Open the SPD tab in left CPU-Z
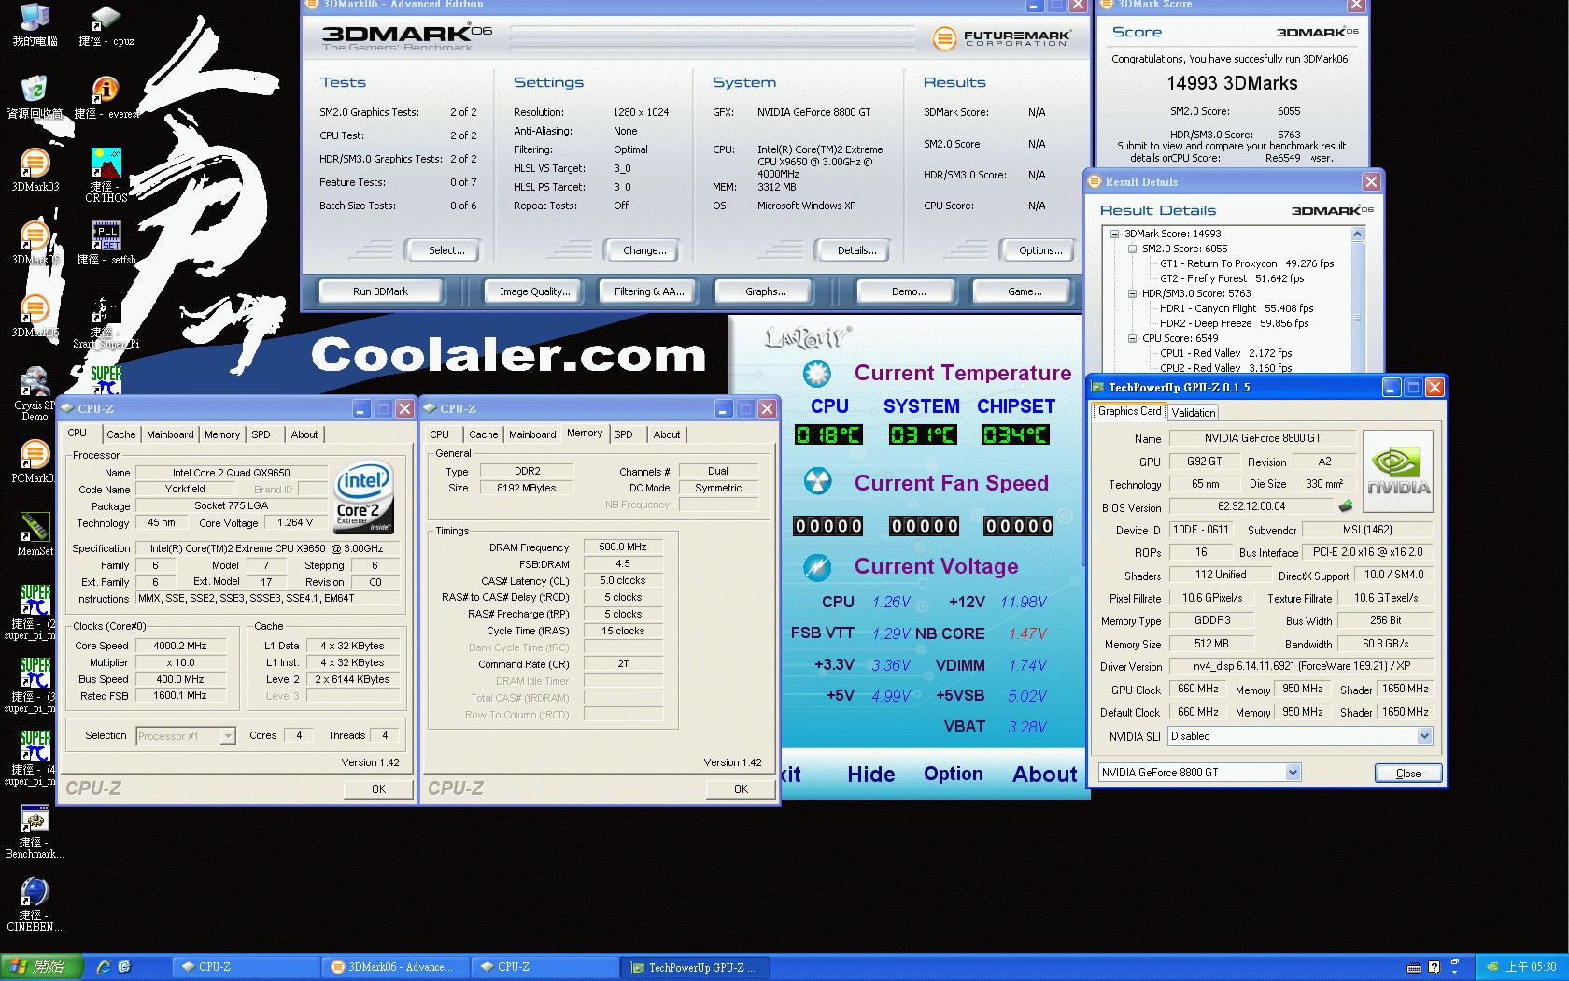Image resolution: width=1569 pixels, height=981 pixels. click(x=261, y=434)
